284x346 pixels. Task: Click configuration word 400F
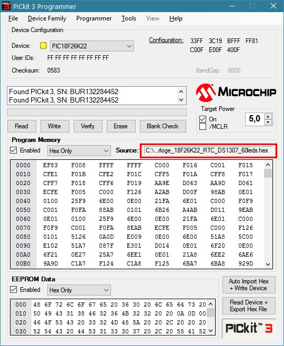point(233,50)
